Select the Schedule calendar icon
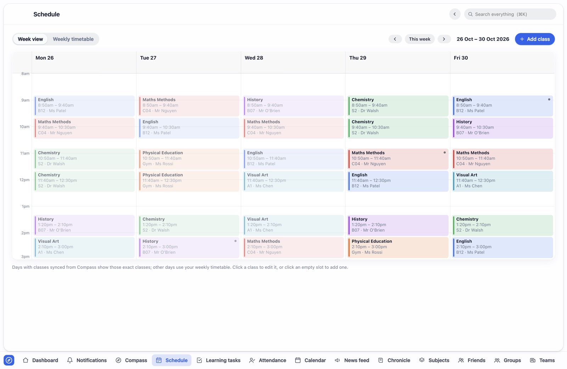Viewport: 567px width, 369px height. click(159, 360)
